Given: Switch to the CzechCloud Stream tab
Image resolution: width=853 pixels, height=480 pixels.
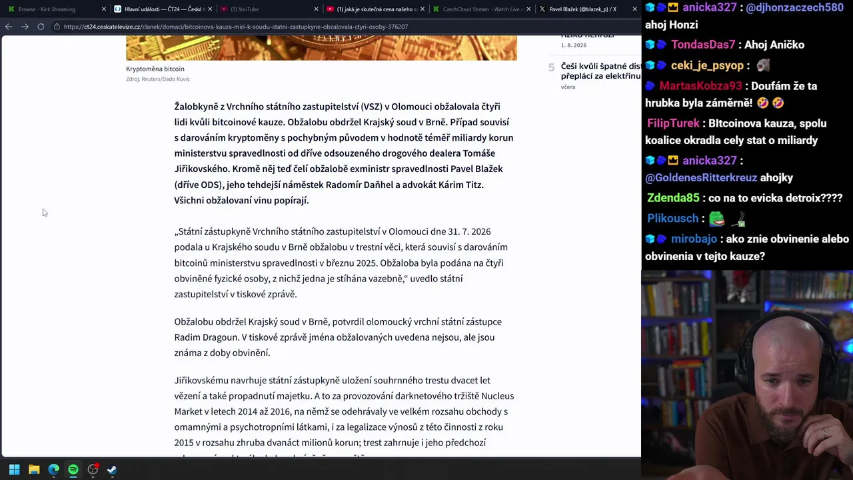Looking at the screenshot, I should pos(480,9).
